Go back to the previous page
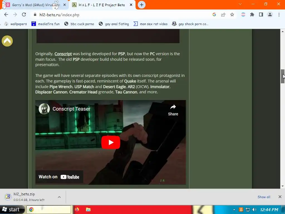Viewport: 285px width, 214px height. coord(6,14)
